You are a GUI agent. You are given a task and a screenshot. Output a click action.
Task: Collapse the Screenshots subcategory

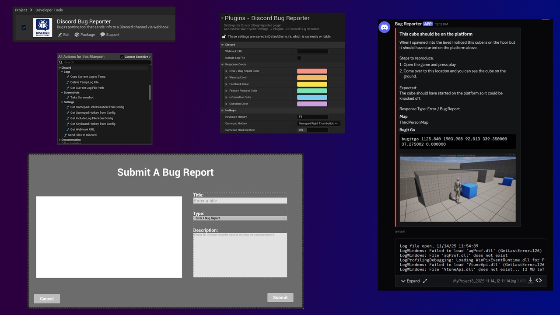(x=62, y=93)
